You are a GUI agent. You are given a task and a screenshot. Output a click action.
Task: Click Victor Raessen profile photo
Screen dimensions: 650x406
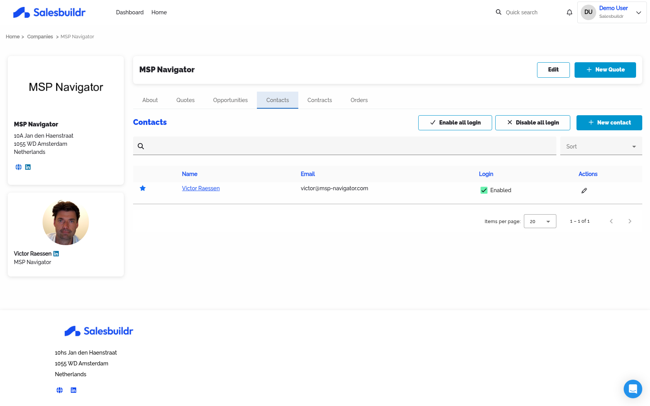pos(66,222)
